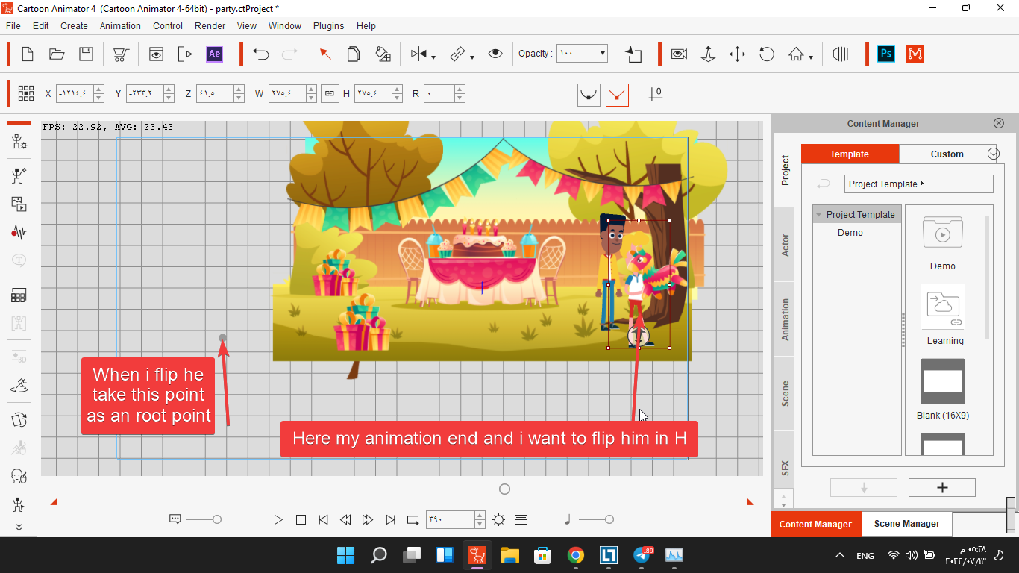Click the plus add button
The height and width of the screenshot is (573, 1019).
(x=942, y=488)
